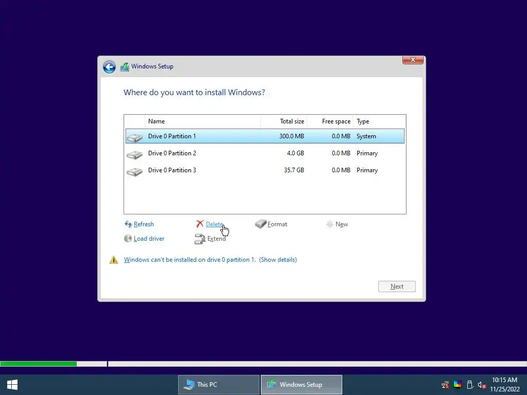Click the Load driver disc icon

[x=128, y=239]
